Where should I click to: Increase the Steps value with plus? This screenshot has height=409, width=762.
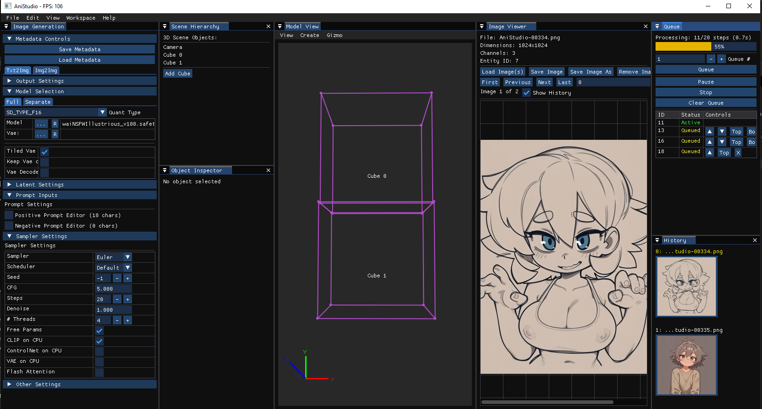(127, 299)
